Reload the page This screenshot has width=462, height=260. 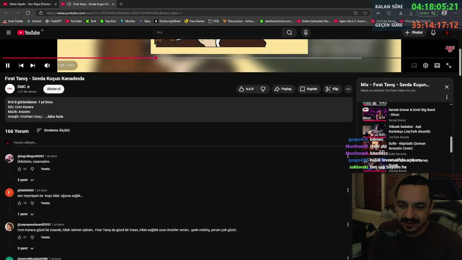point(28,13)
